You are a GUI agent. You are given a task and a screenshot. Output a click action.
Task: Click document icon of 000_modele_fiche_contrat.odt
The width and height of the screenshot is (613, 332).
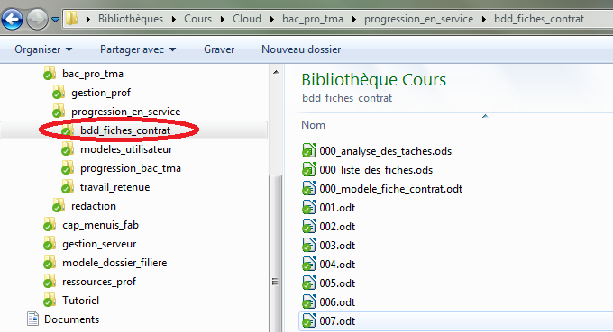309,188
